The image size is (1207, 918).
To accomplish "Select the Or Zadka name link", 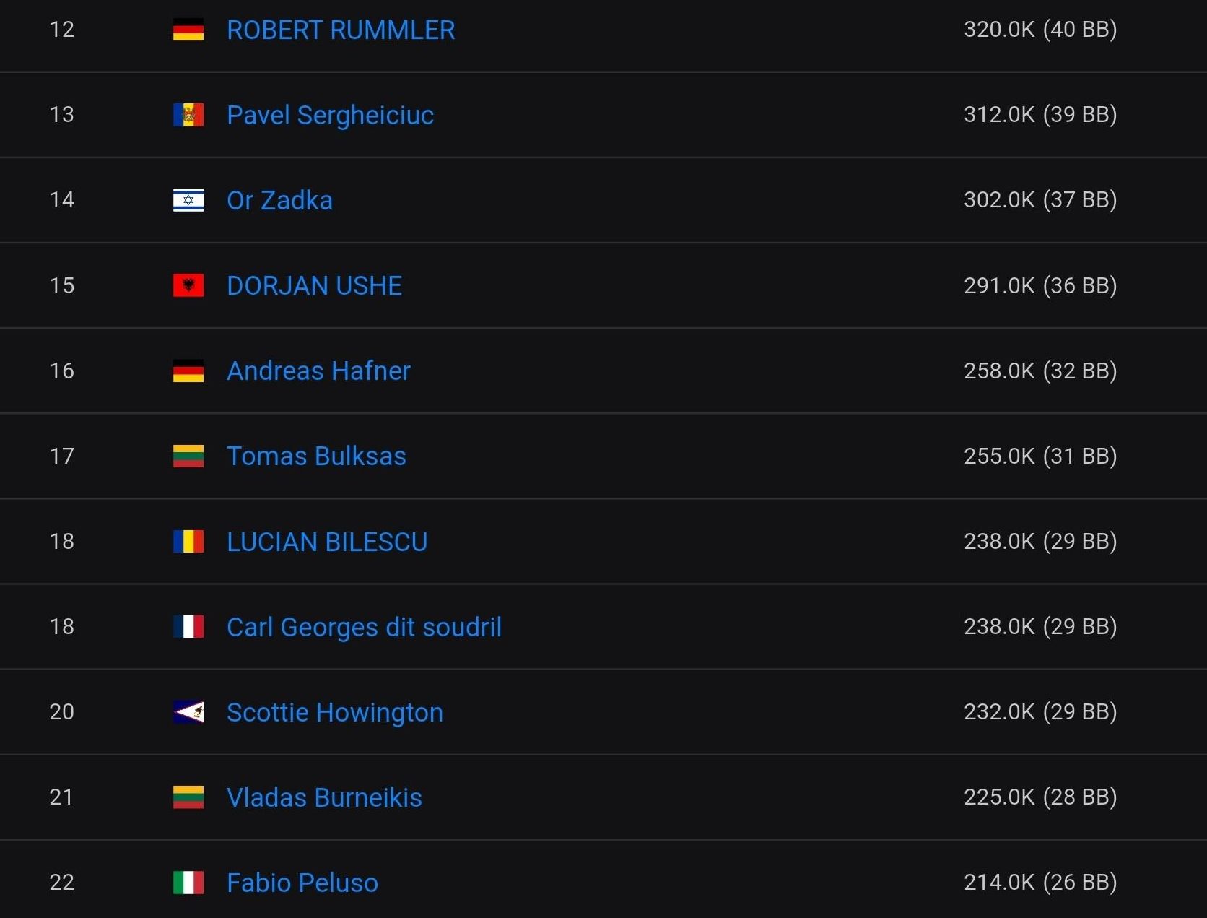I will tap(279, 201).
